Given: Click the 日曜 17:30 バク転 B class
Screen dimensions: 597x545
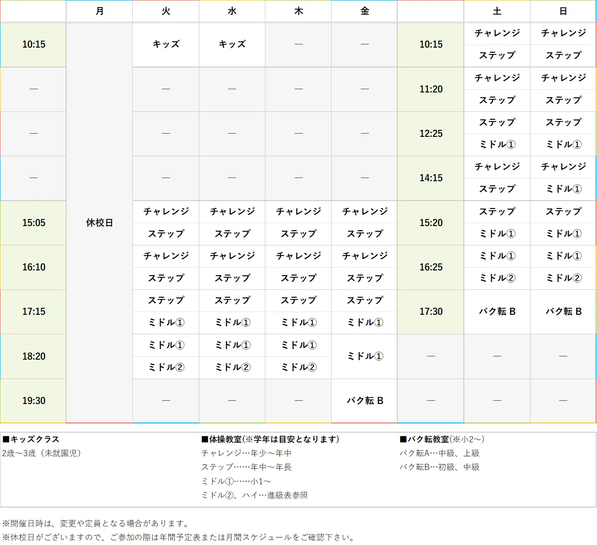Looking at the screenshot, I should click(x=563, y=312).
